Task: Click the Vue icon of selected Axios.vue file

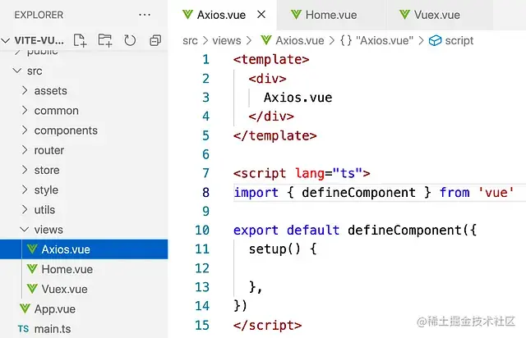Action: (x=32, y=249)
